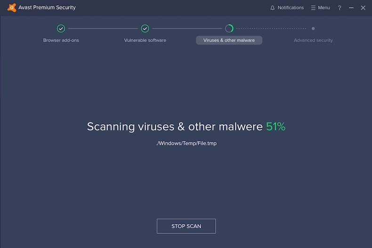Viewport: 372px width, 248px height.
Task: Click the hamburger Menu icon
Action: pos(313,8)
